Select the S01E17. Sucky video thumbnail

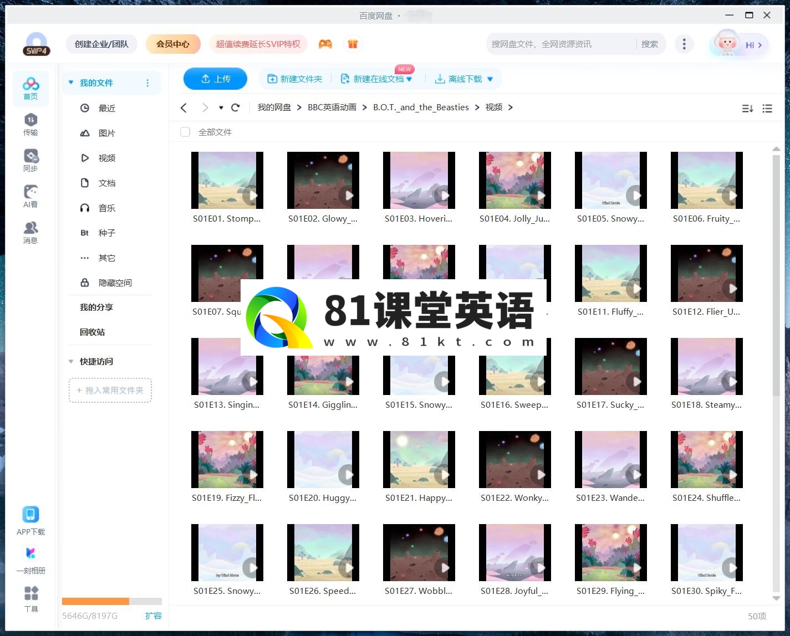[x=611, y=366]
